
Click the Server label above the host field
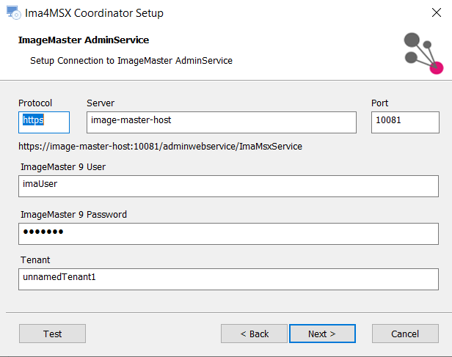point(101,103)
